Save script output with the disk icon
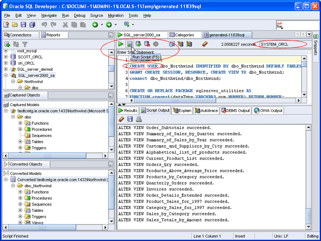This screenshot has height=241, width=321. pos(130,119)
